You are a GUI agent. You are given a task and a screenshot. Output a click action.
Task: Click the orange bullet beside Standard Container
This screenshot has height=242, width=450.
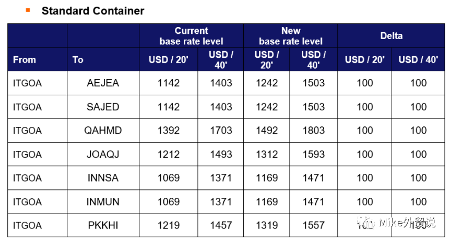tap(28, 10)
